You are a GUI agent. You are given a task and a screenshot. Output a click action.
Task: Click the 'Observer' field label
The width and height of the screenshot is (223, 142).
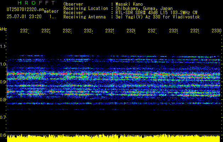pos(73,4)
